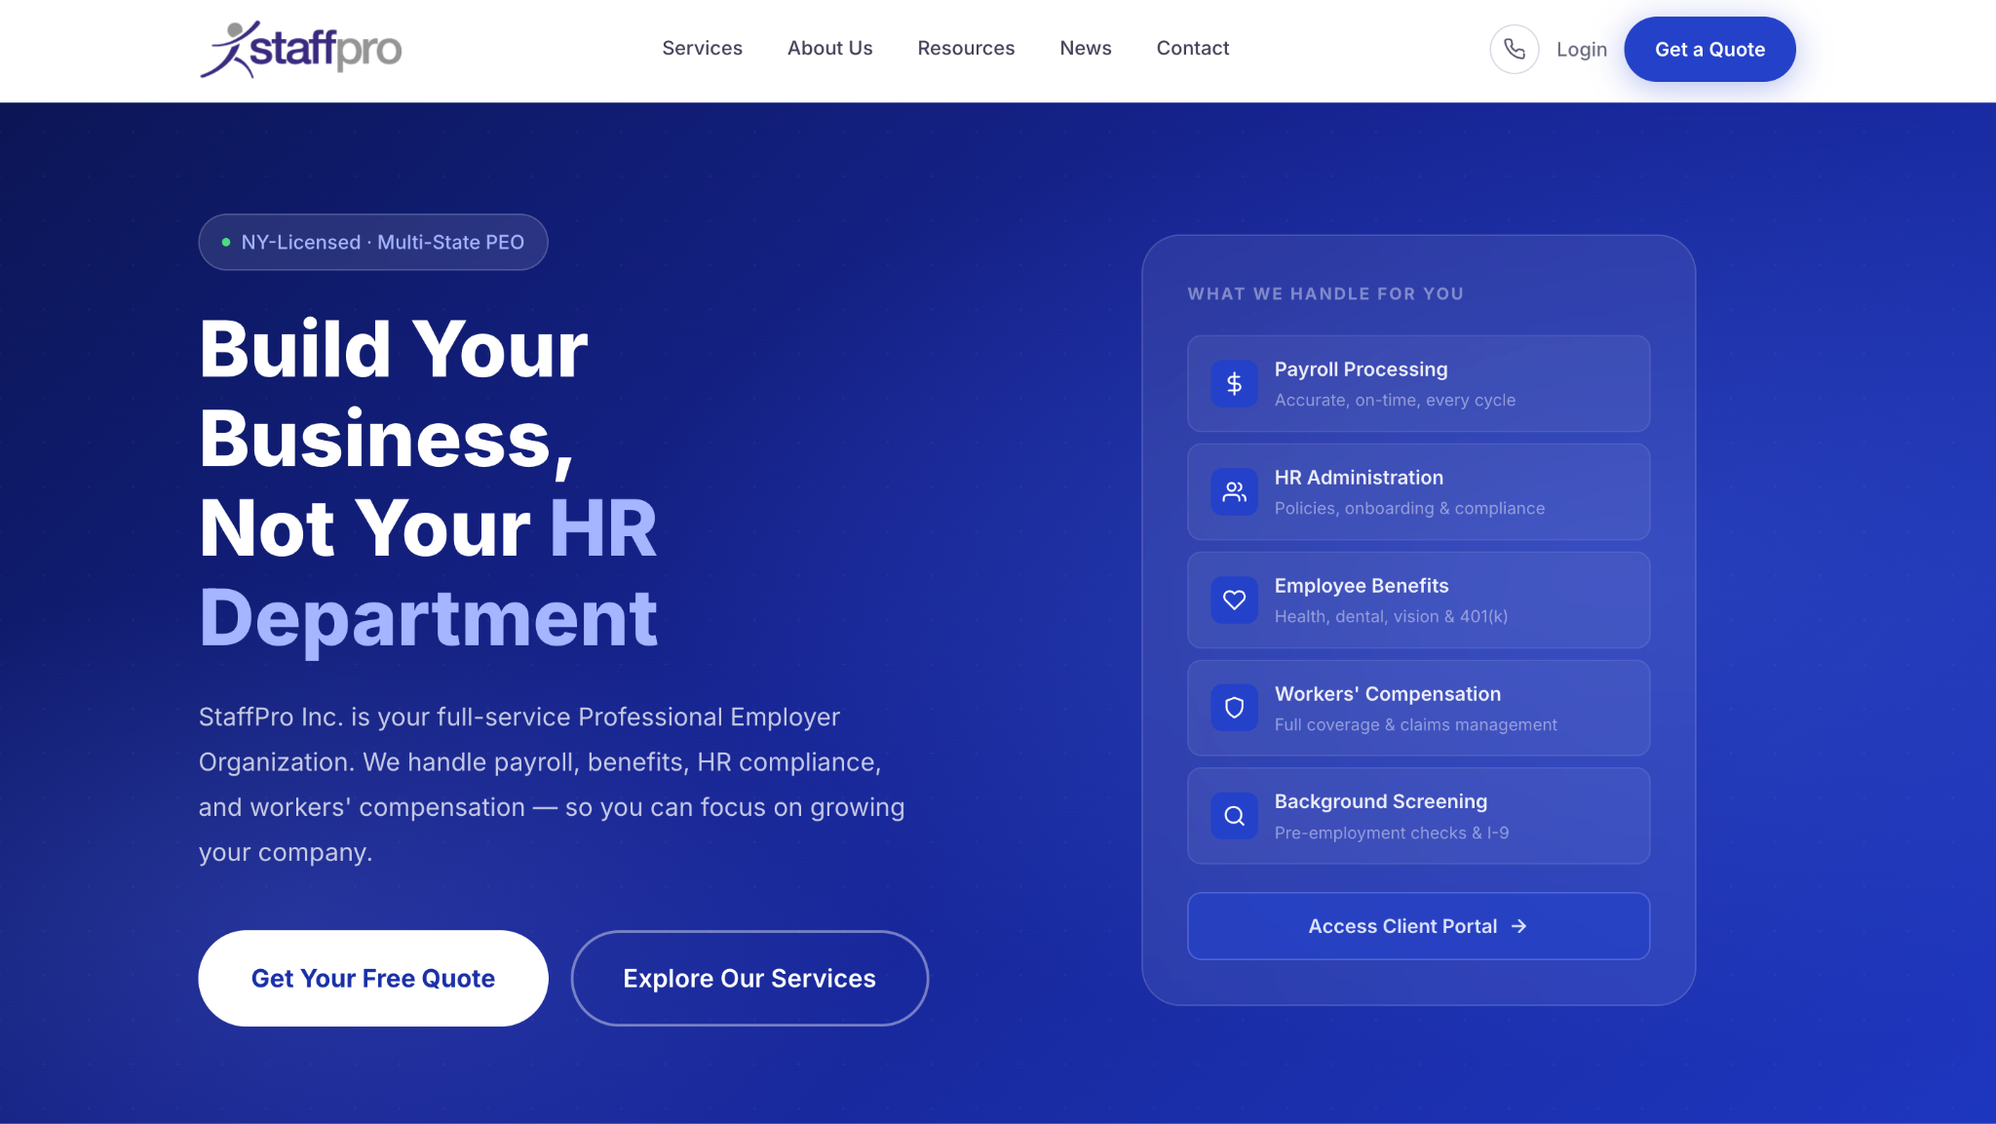
Task: Click Explore Our Services button
Action: coord(749,978)
